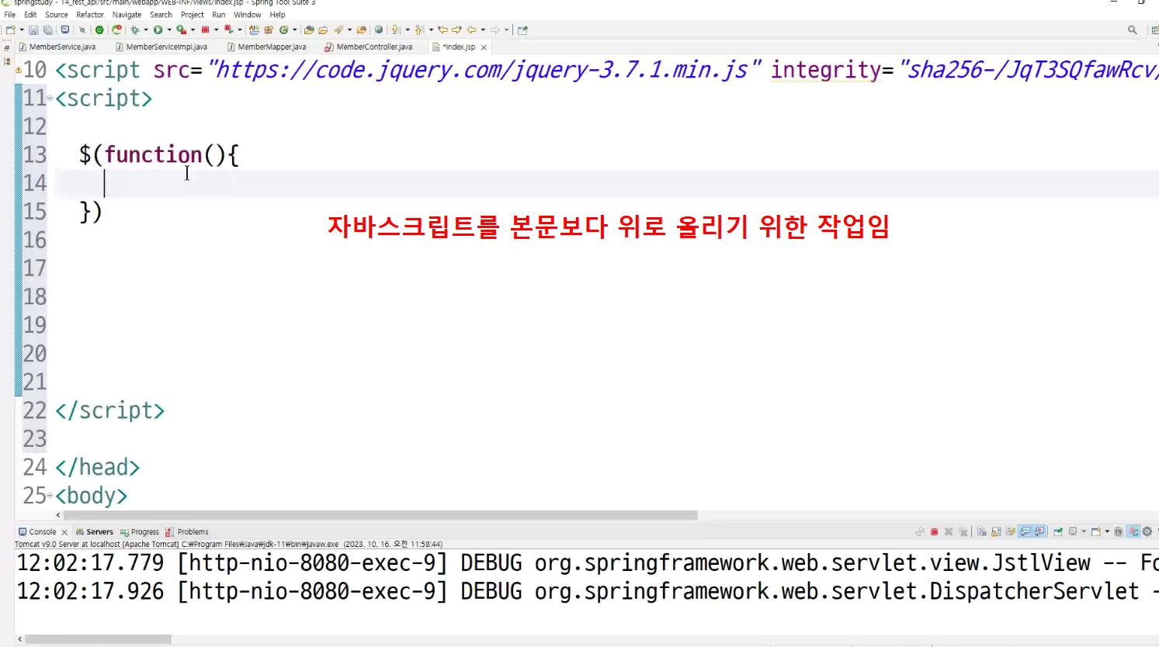Click the Back navigation arrow
This screenshot has width=1159, height=647.
coord(472,29)
